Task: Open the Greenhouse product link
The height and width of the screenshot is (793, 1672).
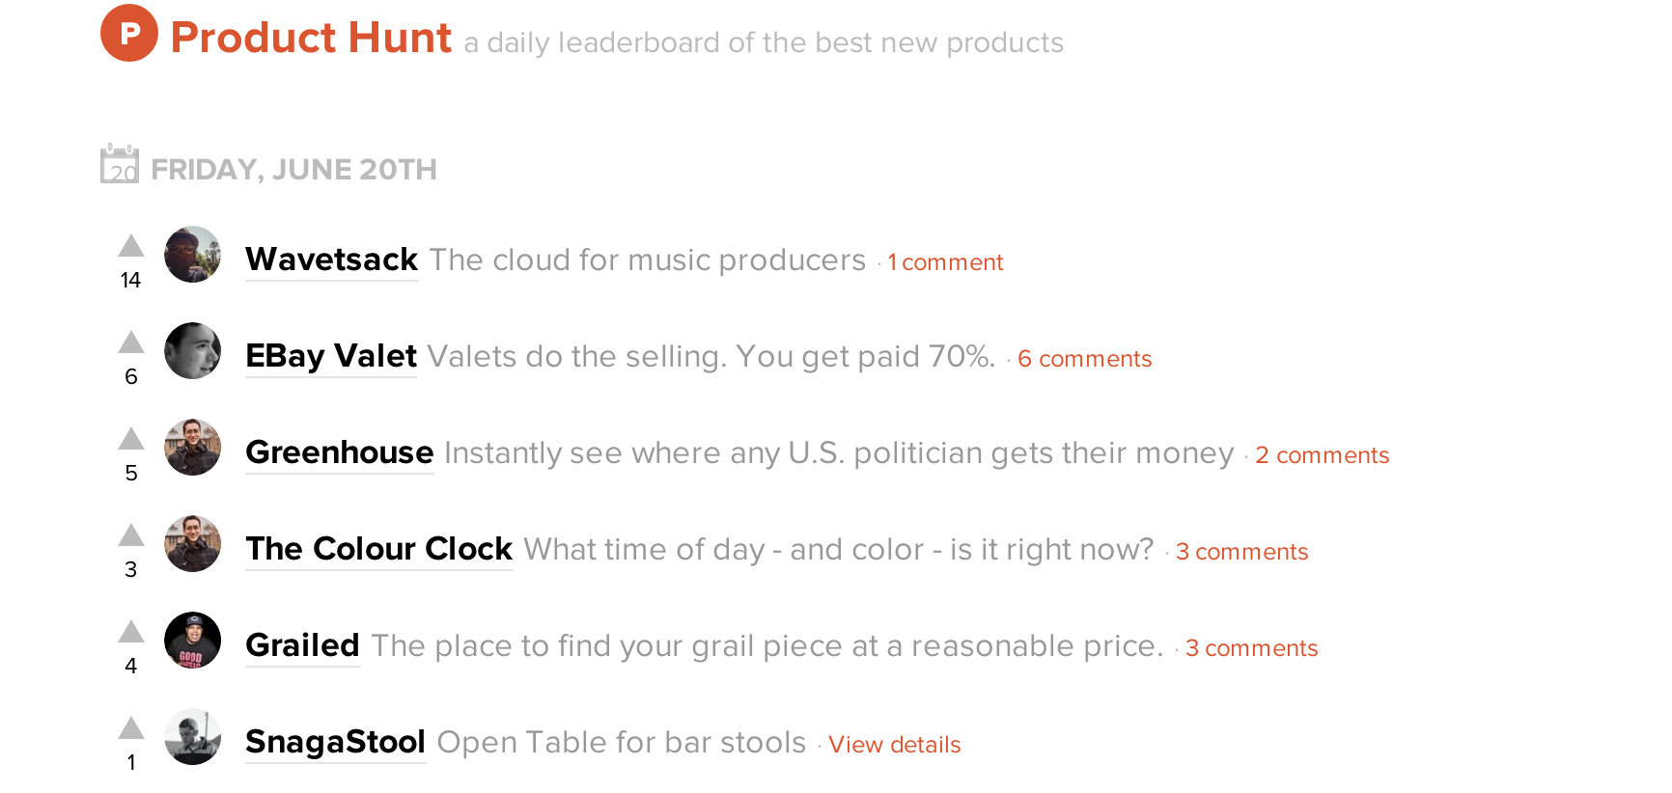Action: coord(339,452)
